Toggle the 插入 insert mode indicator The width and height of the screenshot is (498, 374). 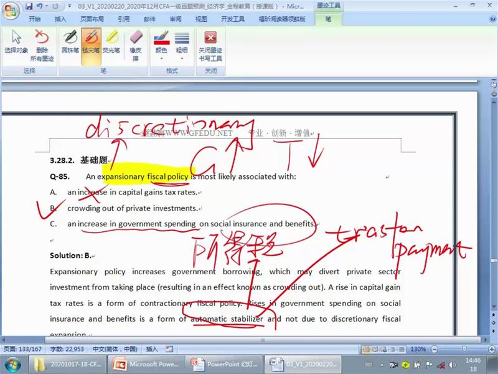(151, 349)
